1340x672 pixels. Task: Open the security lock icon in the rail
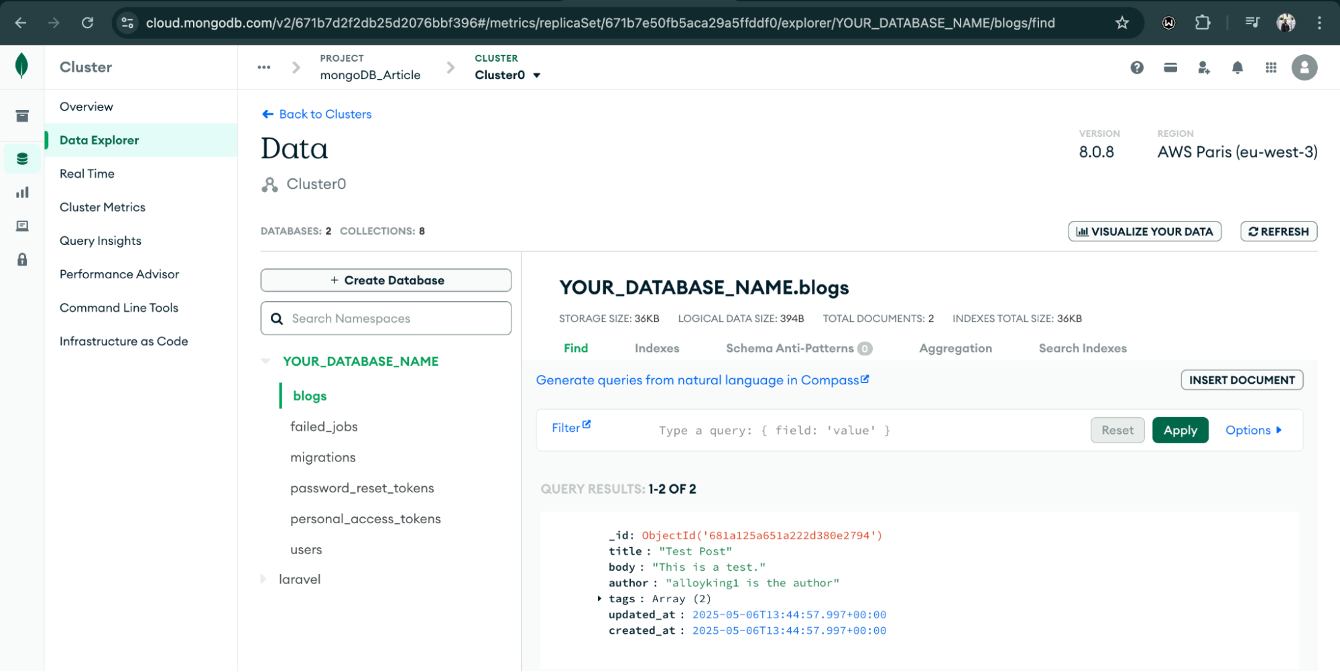(22, 260)
